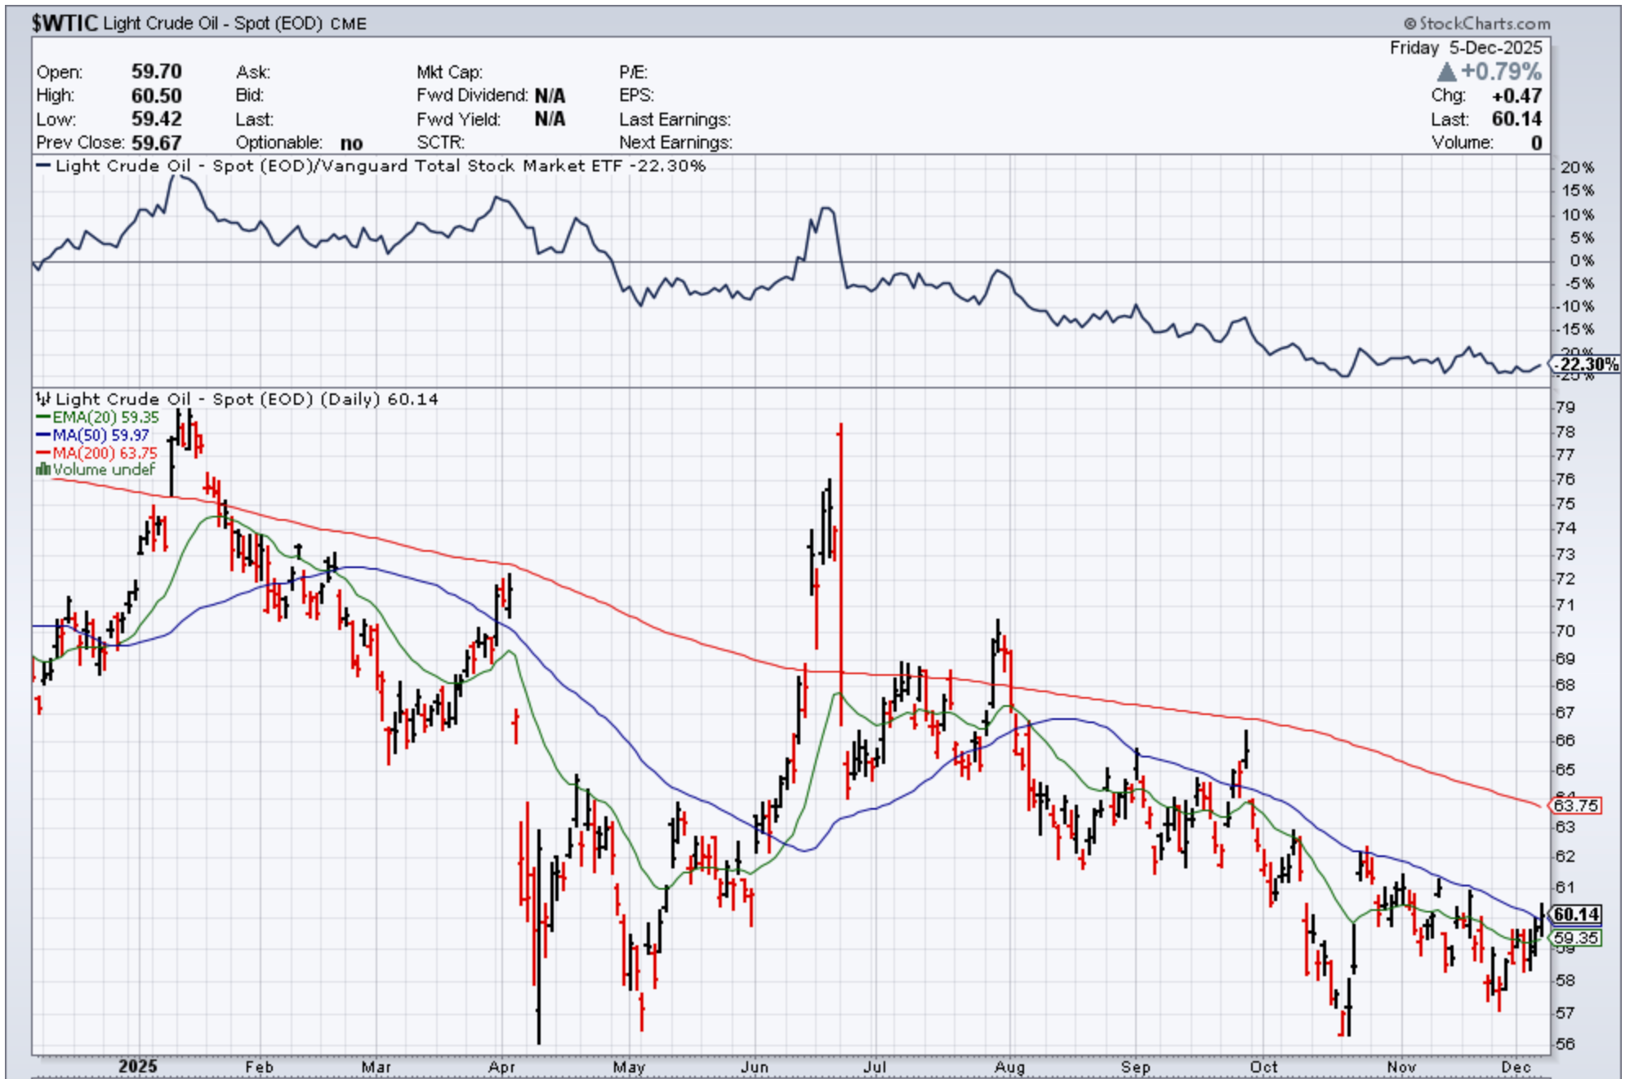
Task: Click the -22.30% ratio value tag
Action: [1585, 364]
